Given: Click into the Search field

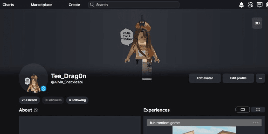Looking at the screenshot, I should pyautogui.click(x=134, y=5).
